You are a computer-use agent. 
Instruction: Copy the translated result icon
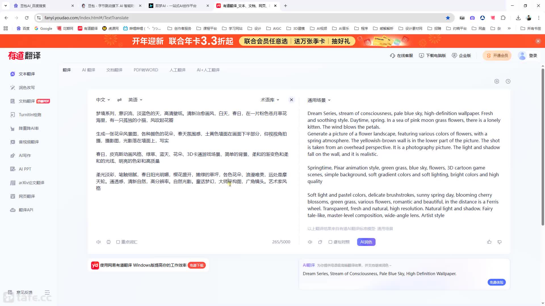320,242
